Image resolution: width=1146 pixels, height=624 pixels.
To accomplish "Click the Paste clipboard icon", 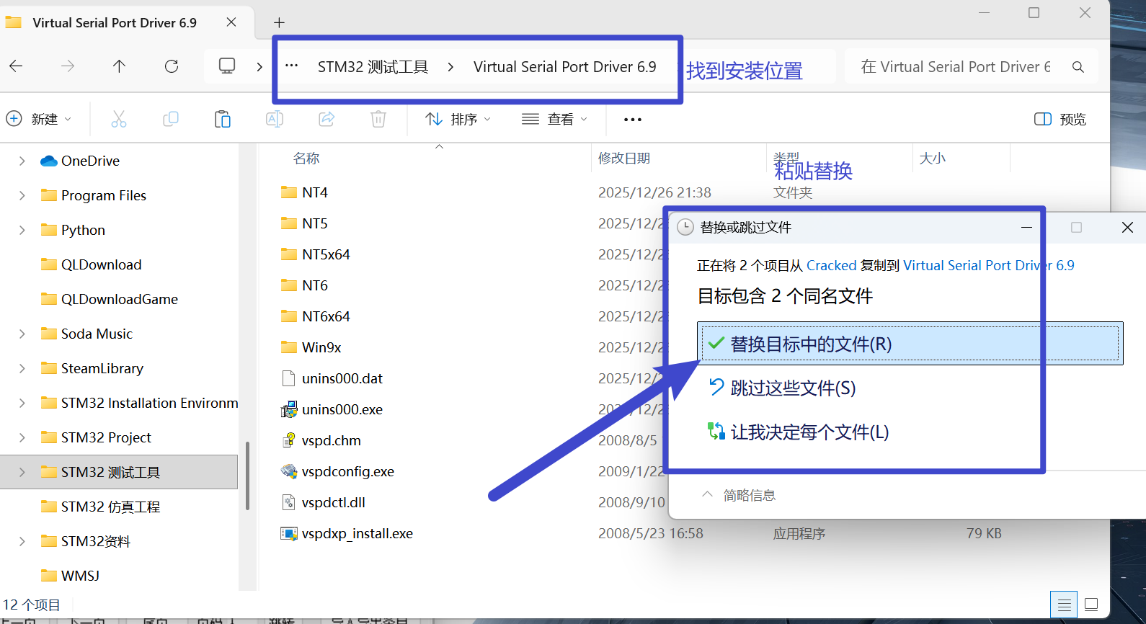I will 223,119.
